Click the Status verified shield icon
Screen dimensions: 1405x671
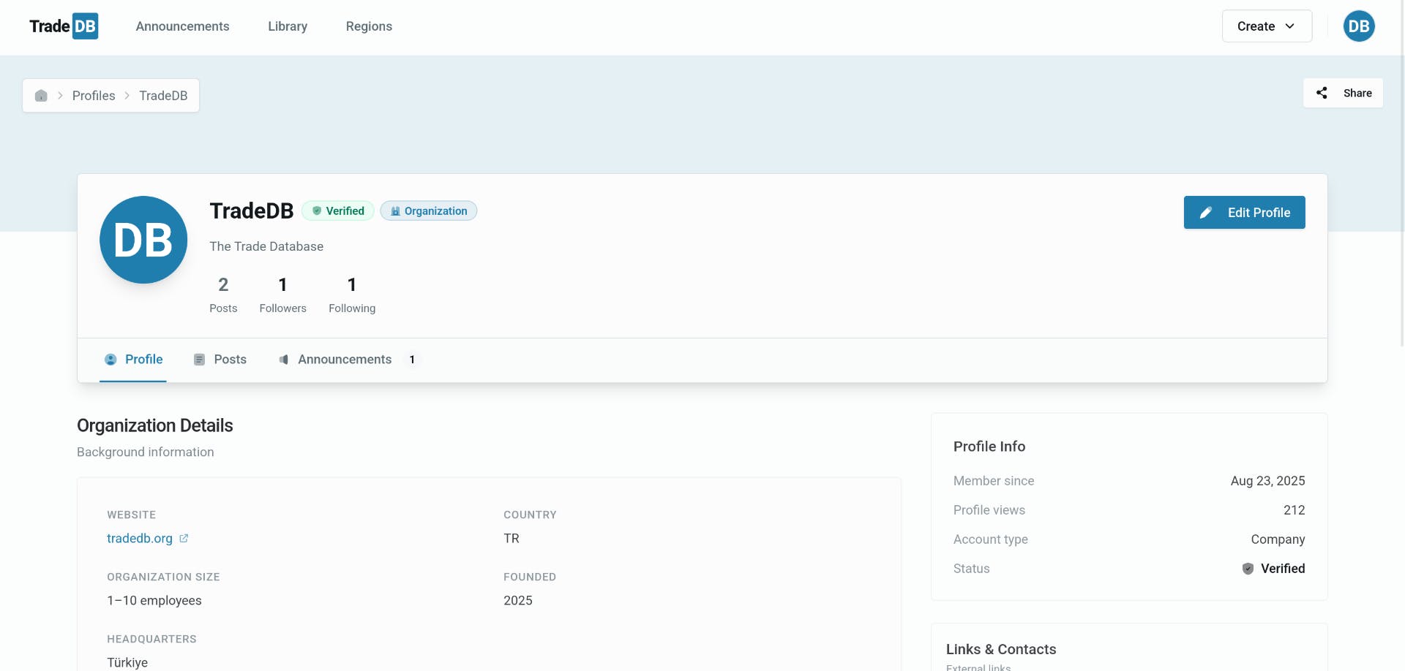1248,569
